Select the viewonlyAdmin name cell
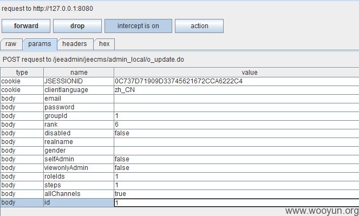This screenshot has height=216, width=359. point(79,168)
